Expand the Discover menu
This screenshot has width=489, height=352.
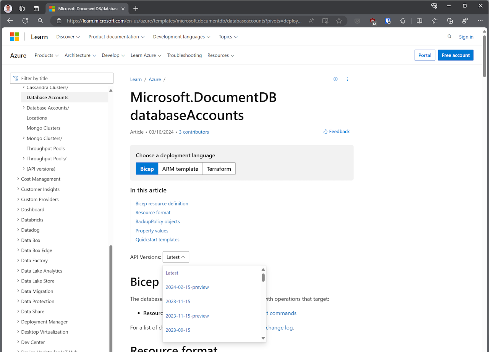(x=68, y=37)
